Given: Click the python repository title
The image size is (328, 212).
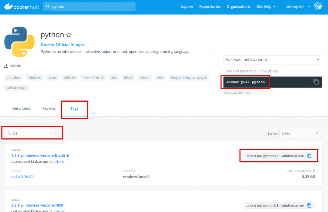Looking at the screenshot, I should (x=52, y=35).
